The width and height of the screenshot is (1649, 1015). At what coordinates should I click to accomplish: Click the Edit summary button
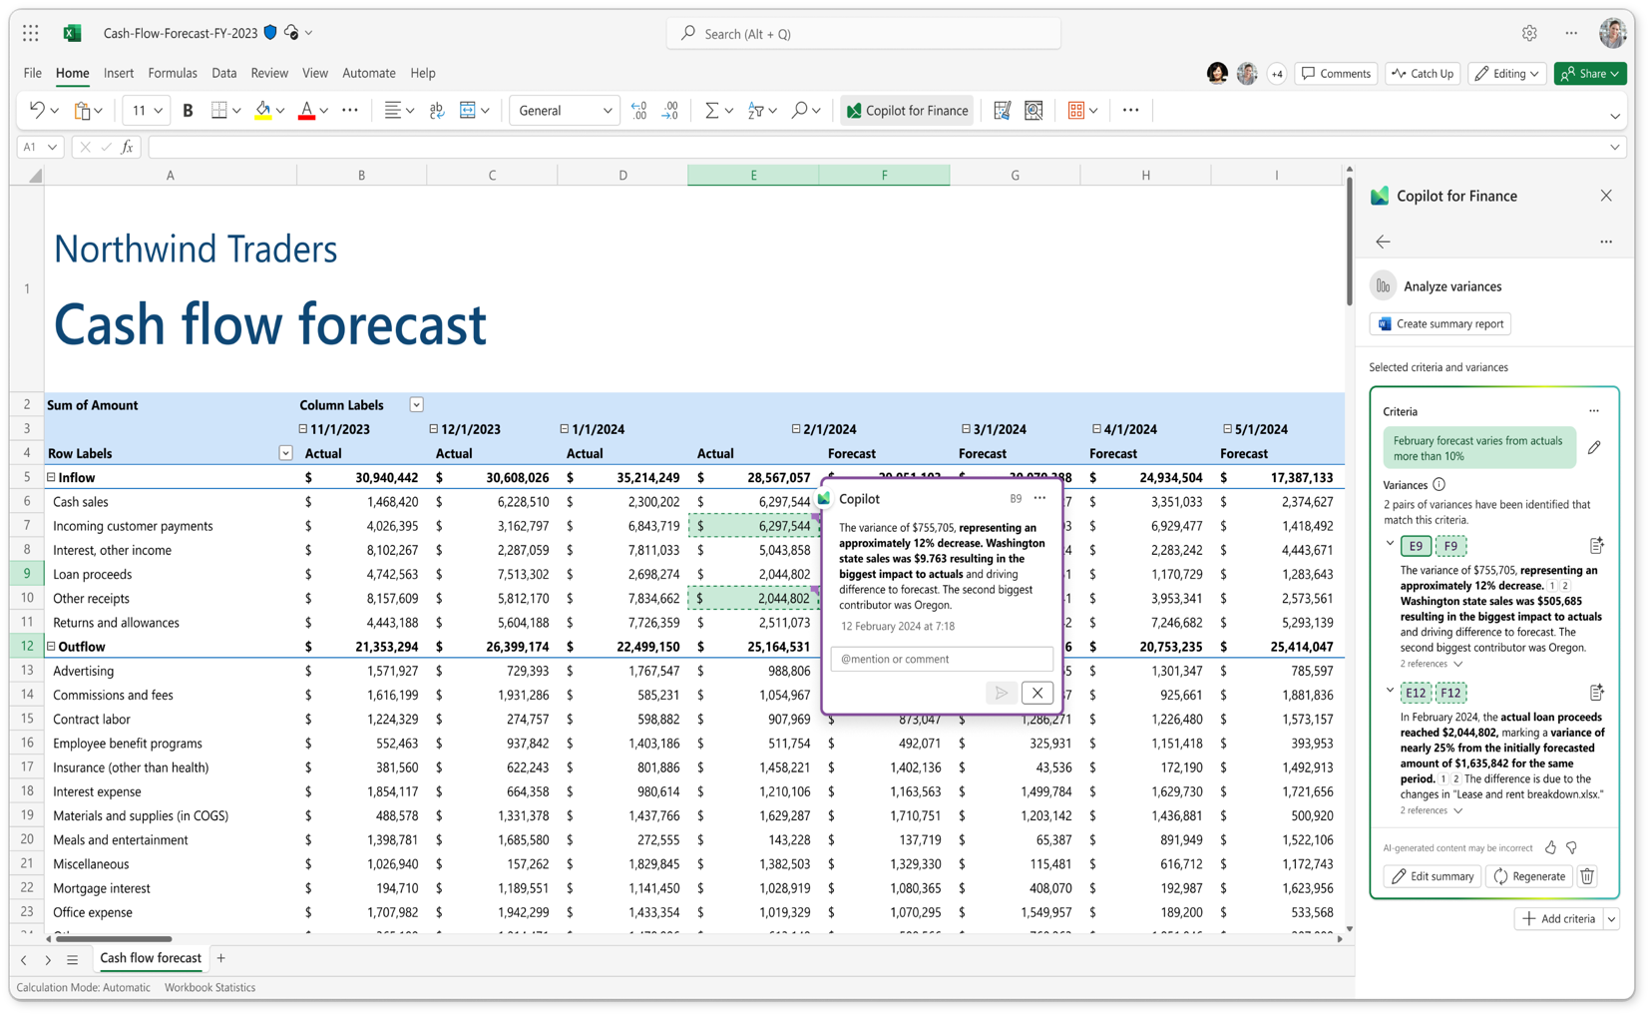[1433, 876]
